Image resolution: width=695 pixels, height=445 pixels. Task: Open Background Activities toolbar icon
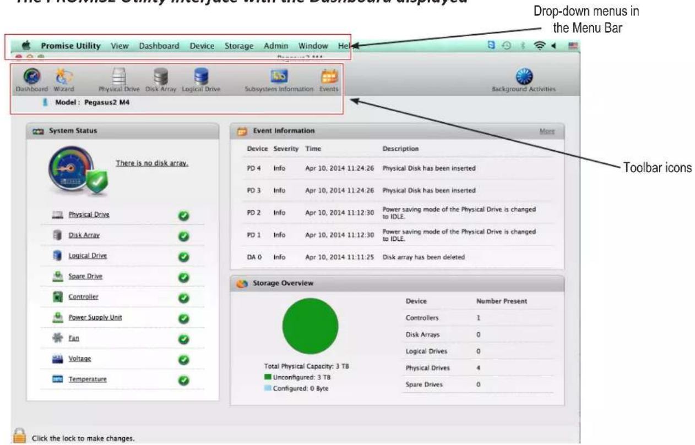point(523,80)
